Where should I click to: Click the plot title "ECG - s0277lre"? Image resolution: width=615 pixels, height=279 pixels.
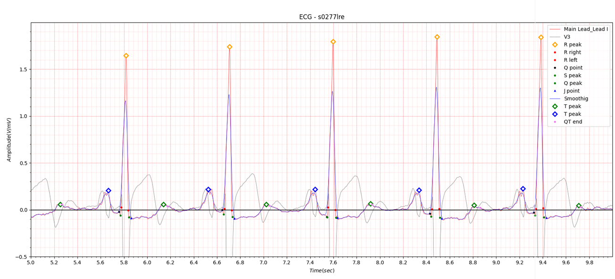pyautogui.click(x=321, y=17)
